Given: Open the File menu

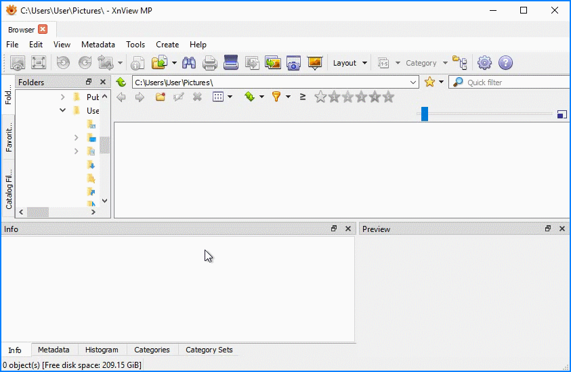Looking at the screenshot, I should 12,45.
